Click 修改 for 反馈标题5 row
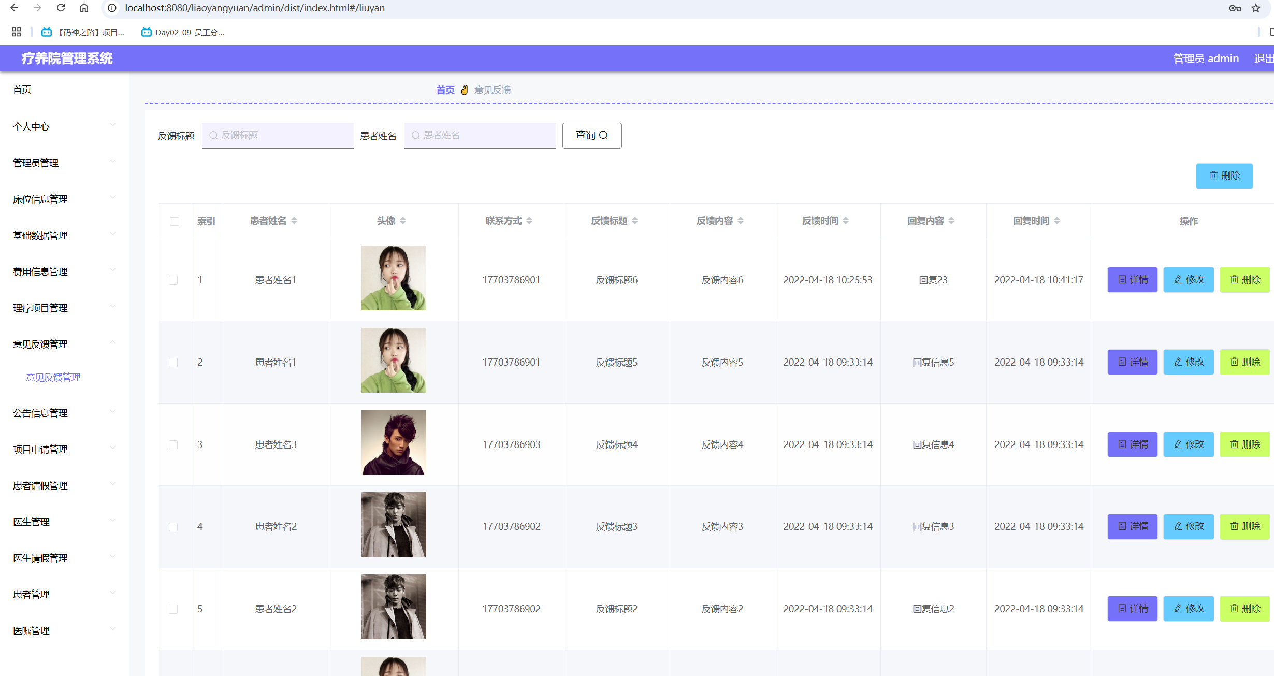The height and width of the screenshot is (676, 1274). (x=1189, y=362)
